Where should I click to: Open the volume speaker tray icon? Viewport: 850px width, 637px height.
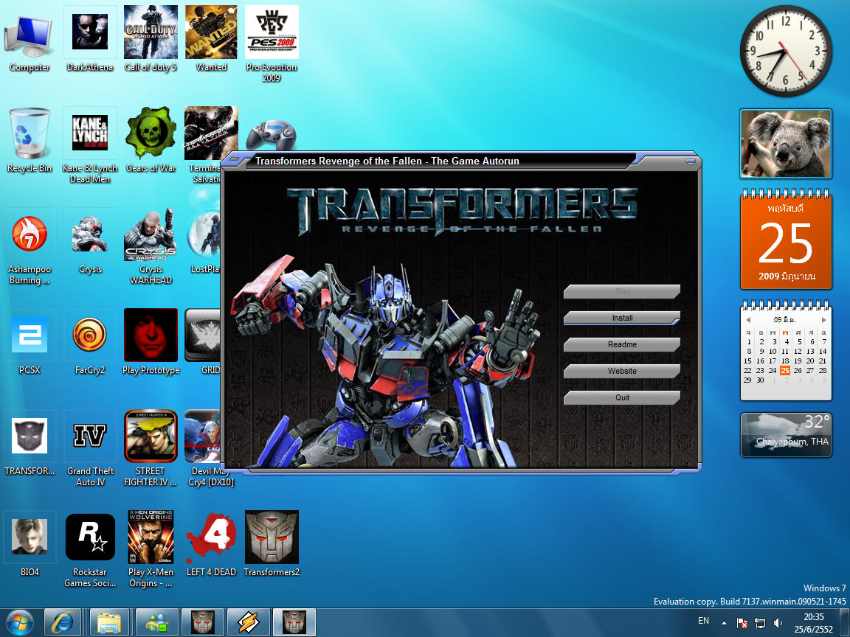[x=778, y=623]
